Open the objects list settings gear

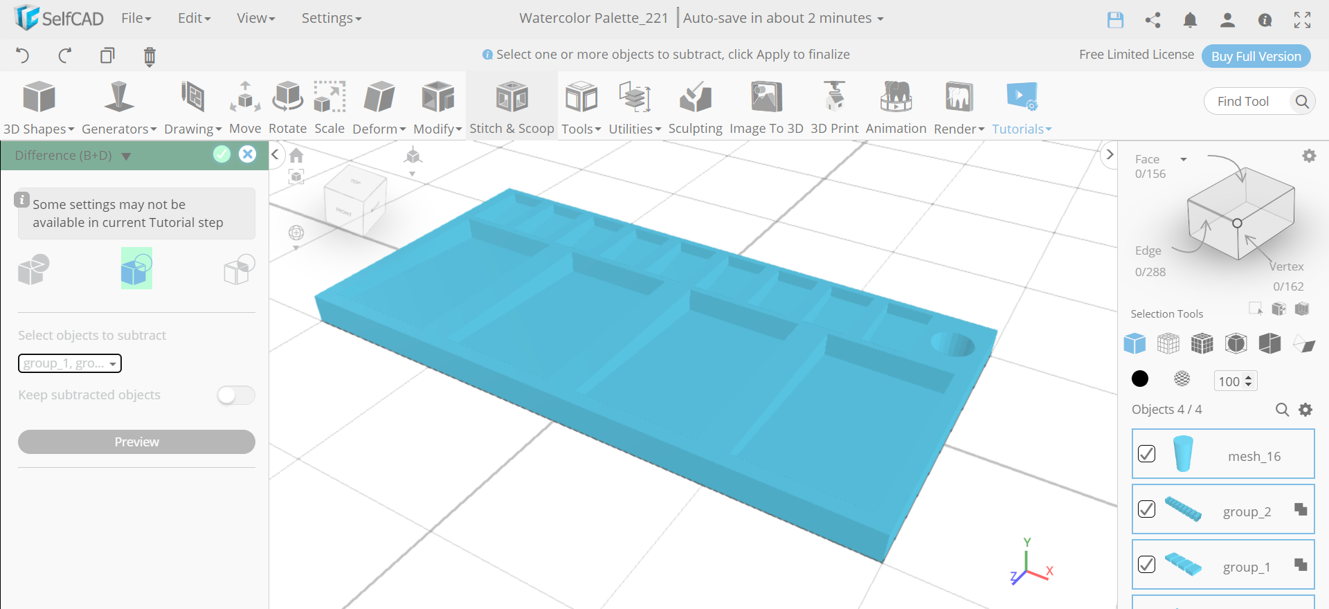pyautogui.click(x=1305, y=410)
